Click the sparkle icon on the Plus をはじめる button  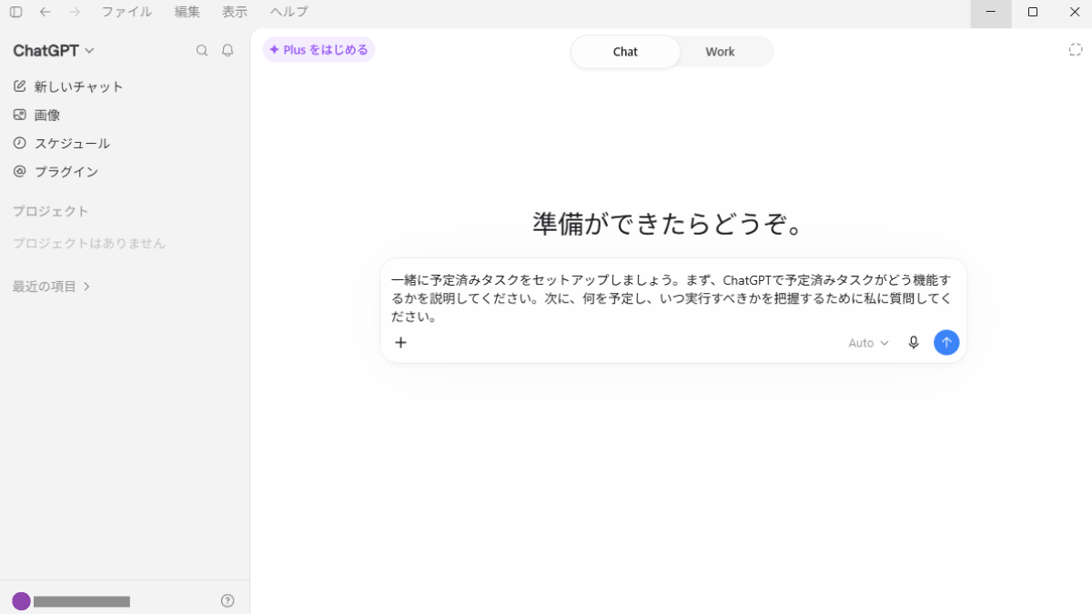(x=274, y=50)
